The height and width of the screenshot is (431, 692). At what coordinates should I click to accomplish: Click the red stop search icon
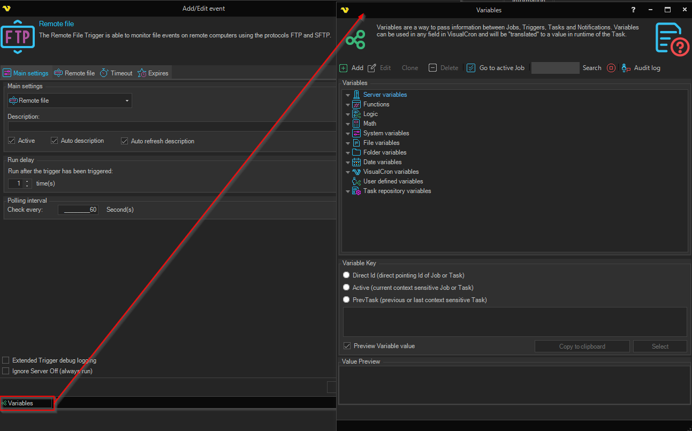611,68
